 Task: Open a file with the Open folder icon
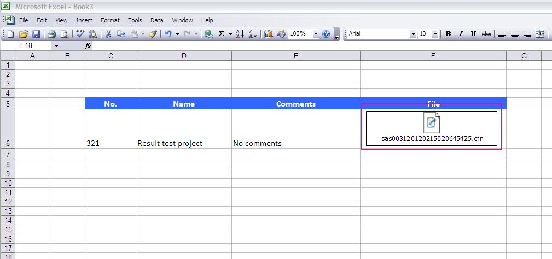coord(23,34)
